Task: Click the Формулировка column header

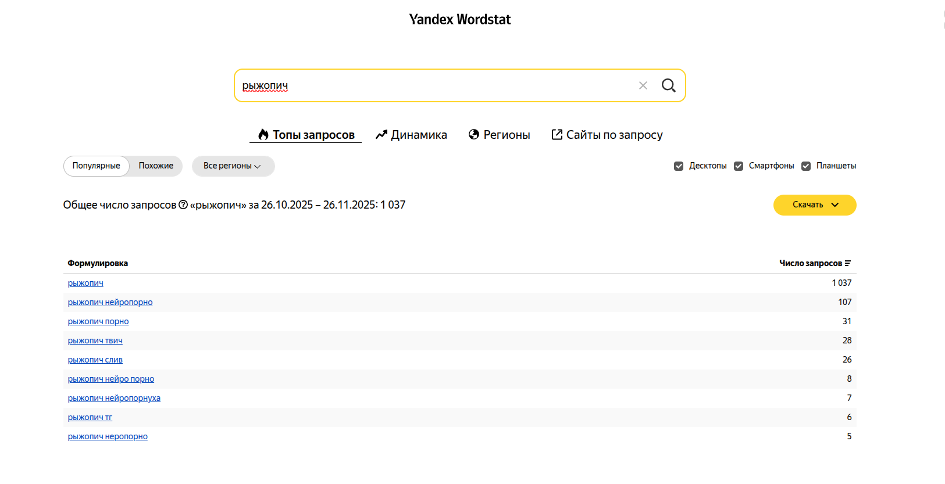Action: point(98,263)
